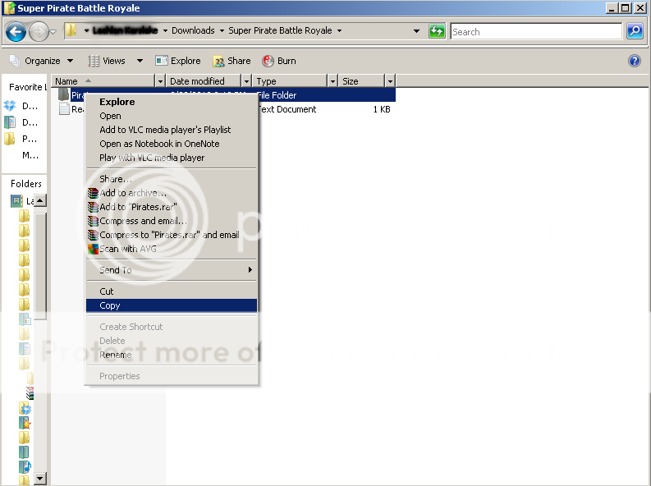Click Downloads in the address breadcrumb
651x486 pixels.
193,31
